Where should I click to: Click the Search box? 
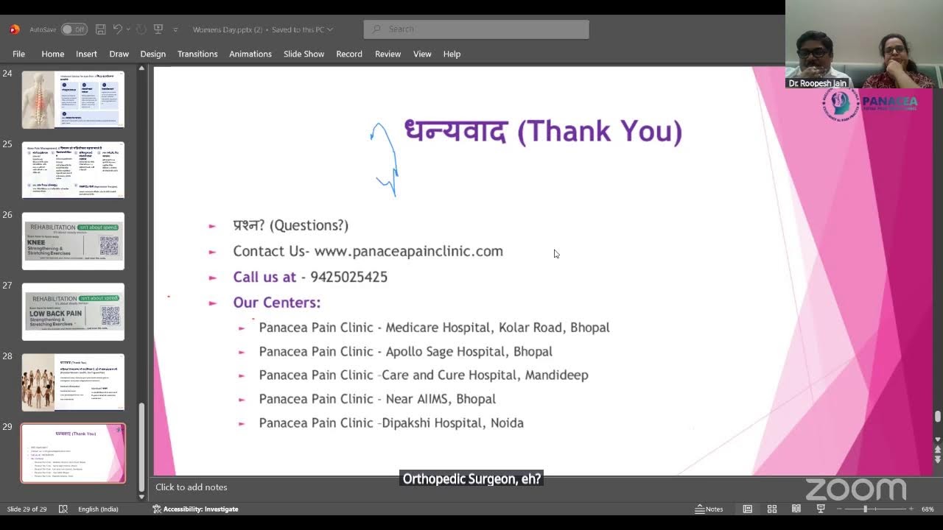(476, 29)
